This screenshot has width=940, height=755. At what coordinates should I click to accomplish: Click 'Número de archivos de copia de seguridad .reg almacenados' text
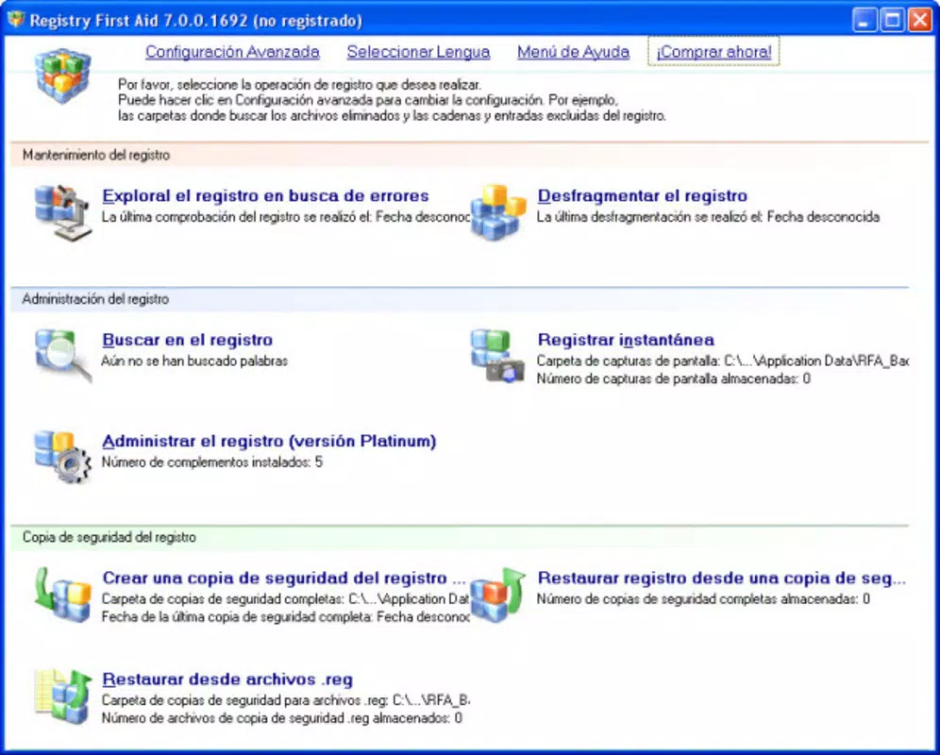point(282,718)
